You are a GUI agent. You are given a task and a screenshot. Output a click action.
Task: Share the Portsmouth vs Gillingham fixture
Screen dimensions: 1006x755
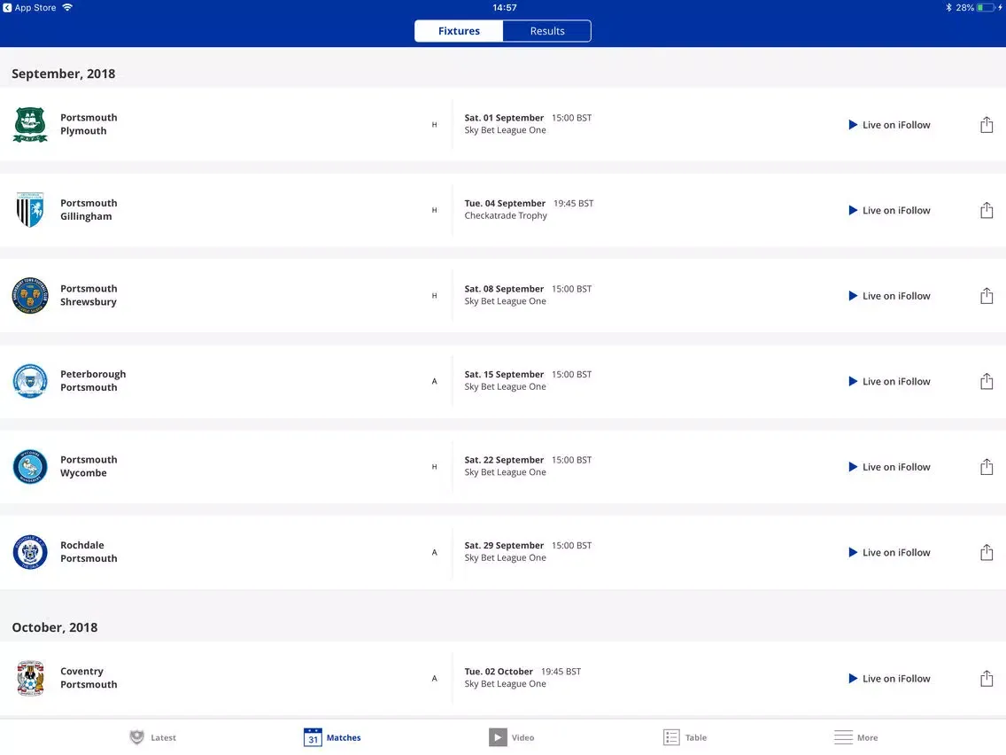(987, 210)
